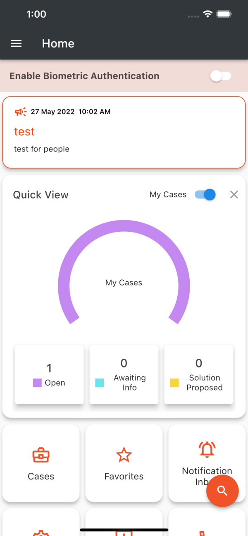Close the Quick View panel
Screen dimensions: 248x536
pos(234,194)
